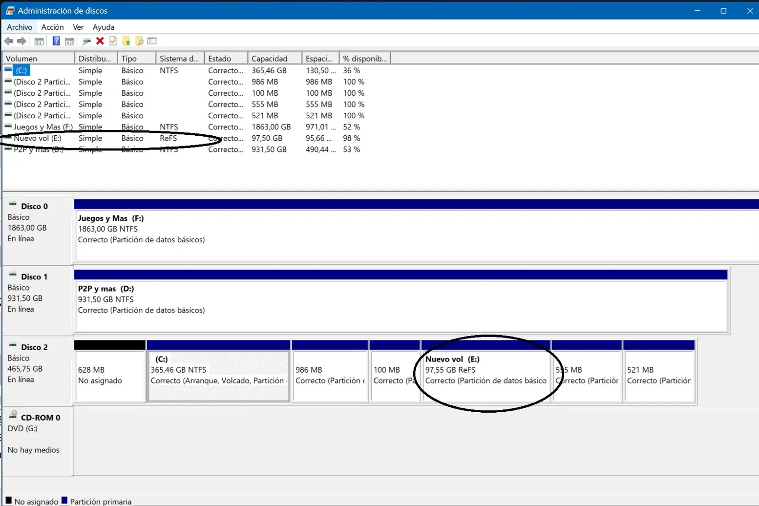
Task: Sort by the Volumen column header
Action: (39, 59)
